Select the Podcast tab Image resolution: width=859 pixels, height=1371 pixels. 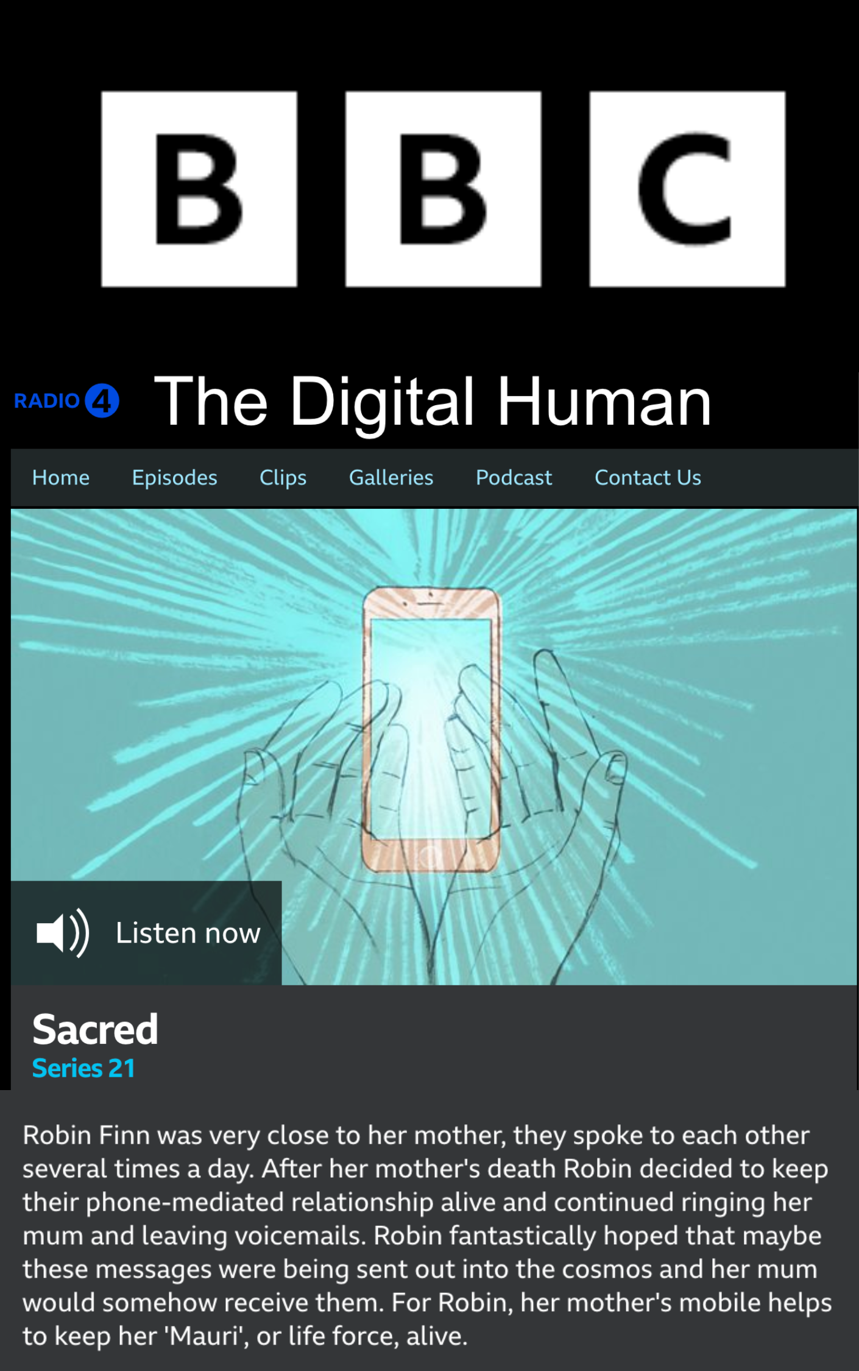[514, 478]
